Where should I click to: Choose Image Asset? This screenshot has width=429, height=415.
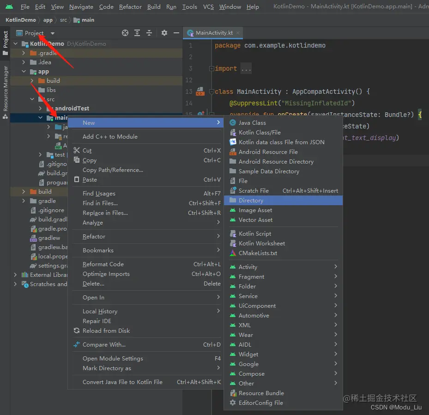[x=283, y=210]
